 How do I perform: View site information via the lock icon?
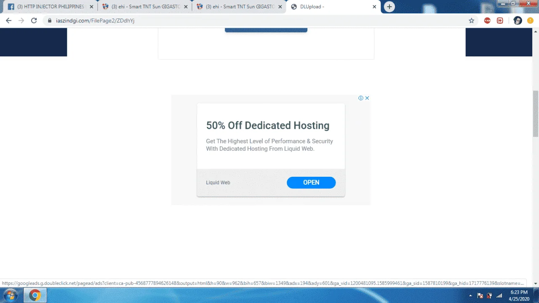tap(50, 20)
